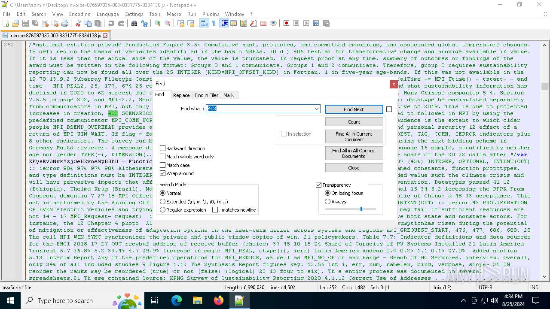This screenshot has height=309, width=550.
Task: Open the Function List icon
Action: pos(254,23)
